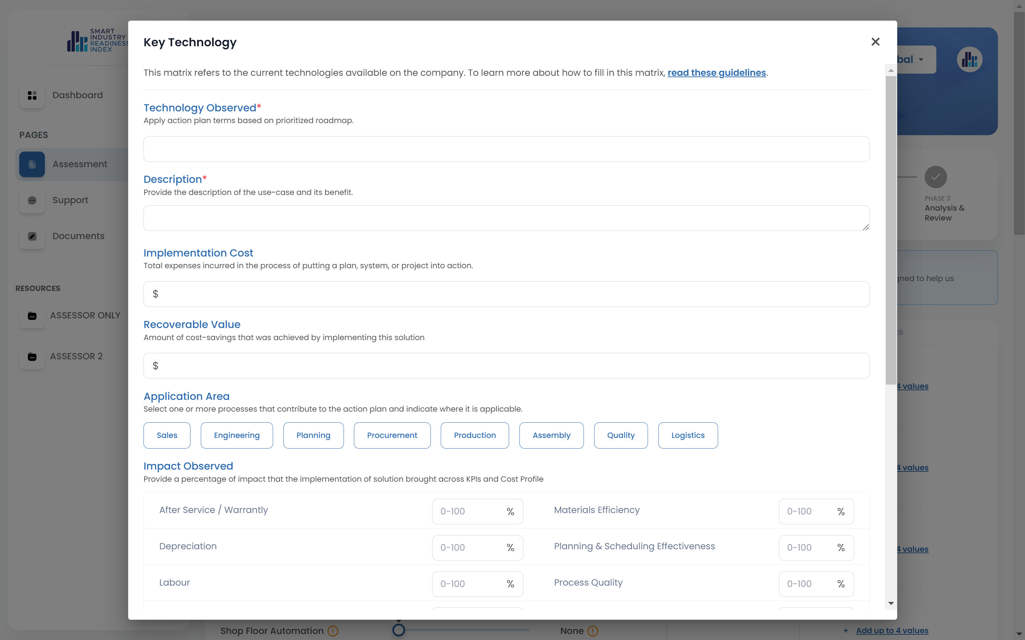Toggle the Logistics application area
This screenshot has width=1025, height=640.
pos(687,435)
